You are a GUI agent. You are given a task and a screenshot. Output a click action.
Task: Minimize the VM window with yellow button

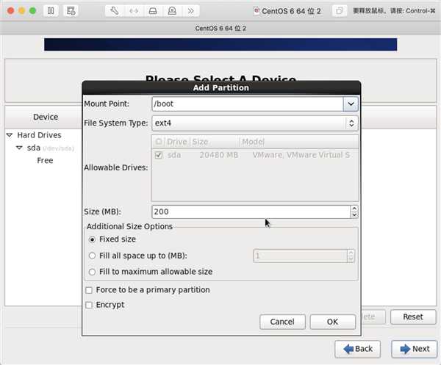(x=22, y=11)
